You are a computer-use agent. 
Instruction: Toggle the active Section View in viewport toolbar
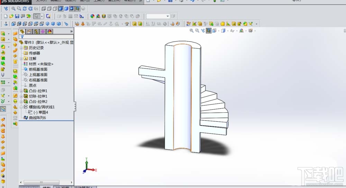(x=209, y=31)
